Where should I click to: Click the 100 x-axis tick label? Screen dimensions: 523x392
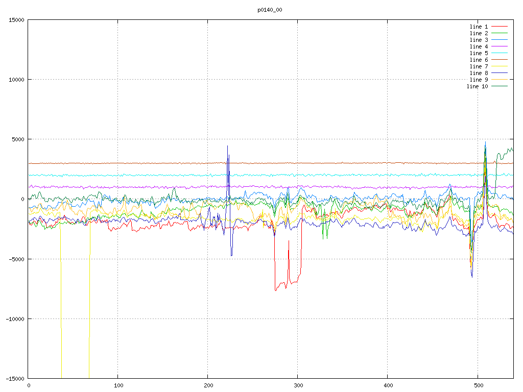(118, 385)
